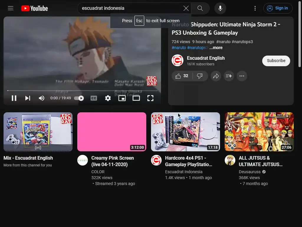Viewport: 302px width, 227px height.
Task: Open the hamburger guide menu
Action: click(x=11, y=8)
